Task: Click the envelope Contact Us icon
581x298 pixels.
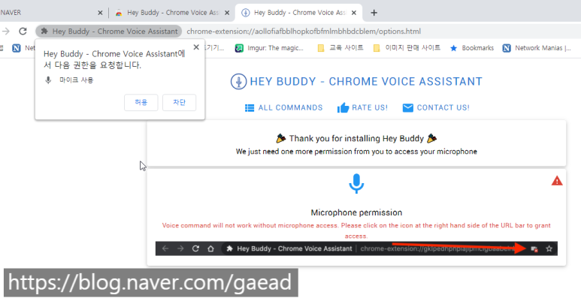Action: click(407, 108)
